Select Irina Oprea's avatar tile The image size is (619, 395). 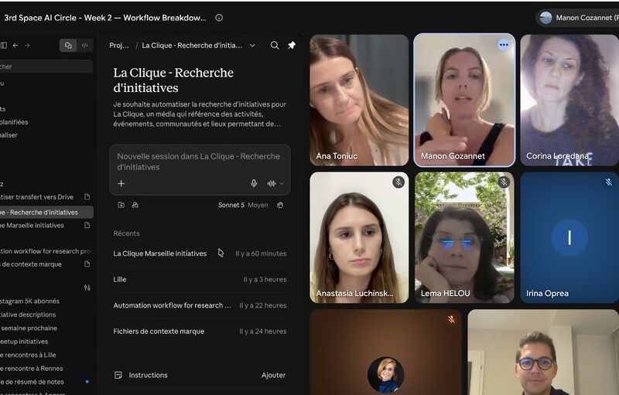[x=569, y=237]
